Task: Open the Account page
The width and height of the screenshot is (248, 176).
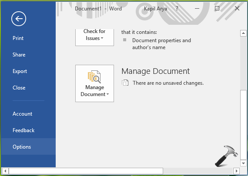Action: 22,114
